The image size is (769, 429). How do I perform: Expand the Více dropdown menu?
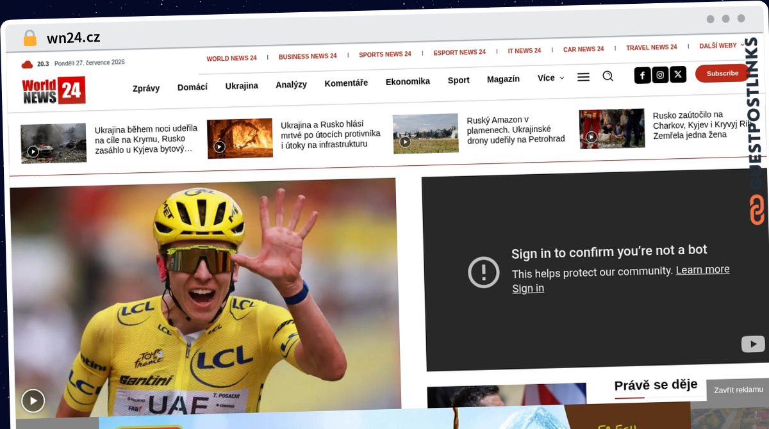[x=551, y=78]
